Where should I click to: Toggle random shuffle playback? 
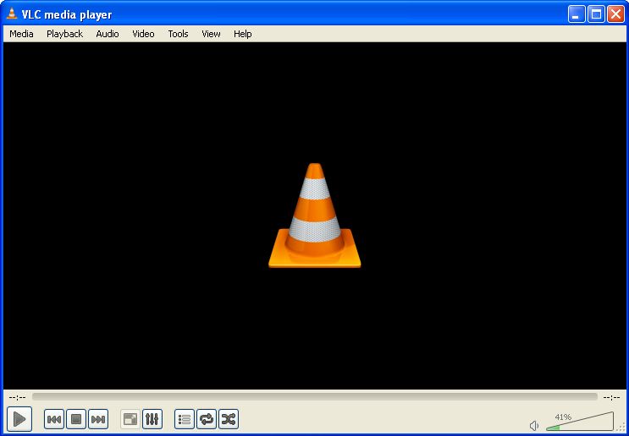point(229,419)
